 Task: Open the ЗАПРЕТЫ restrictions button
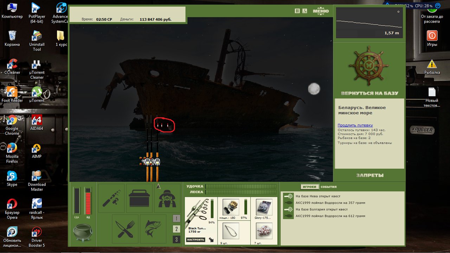point(369,175)
